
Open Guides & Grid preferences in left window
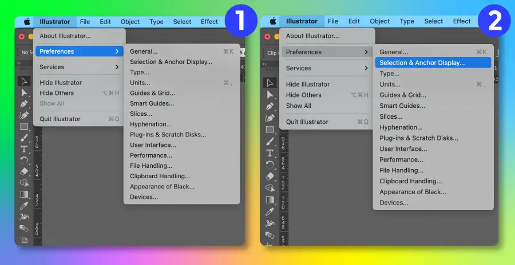(152, 93)
